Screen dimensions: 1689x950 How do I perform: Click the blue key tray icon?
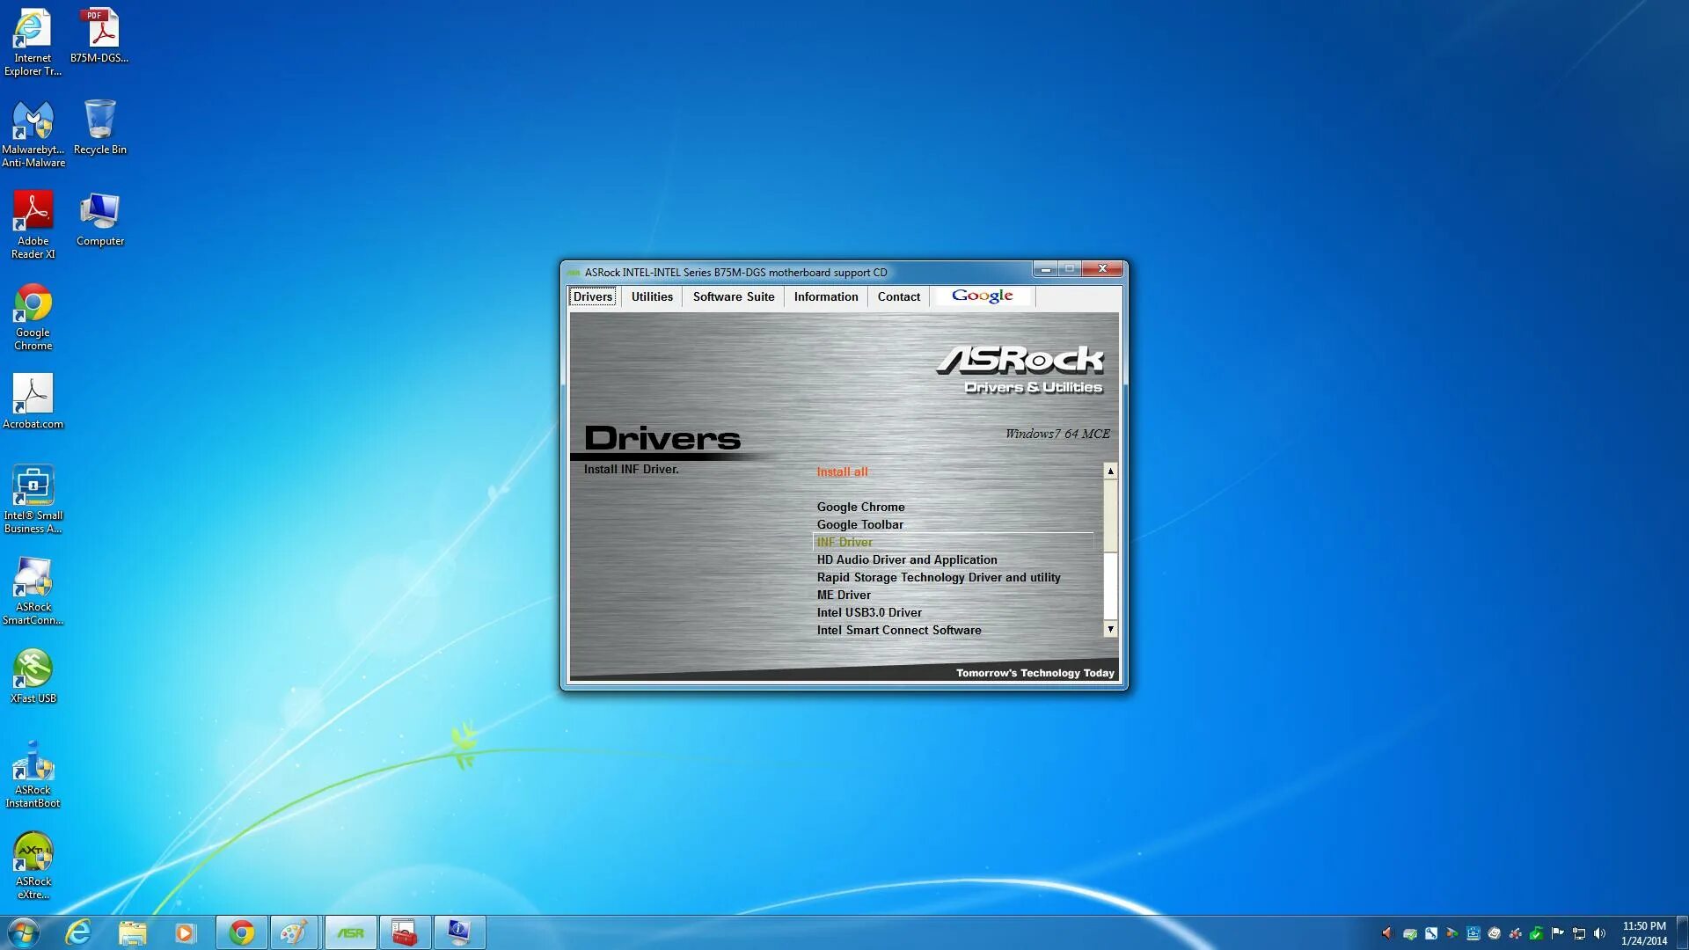(1431, 933)
